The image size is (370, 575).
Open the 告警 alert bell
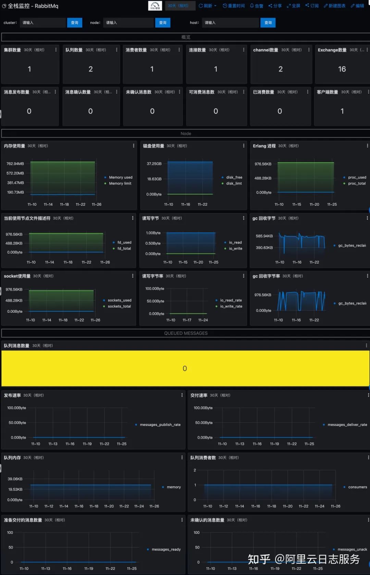click(257, 6)
